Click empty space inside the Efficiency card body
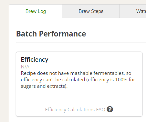 (79, 95)
